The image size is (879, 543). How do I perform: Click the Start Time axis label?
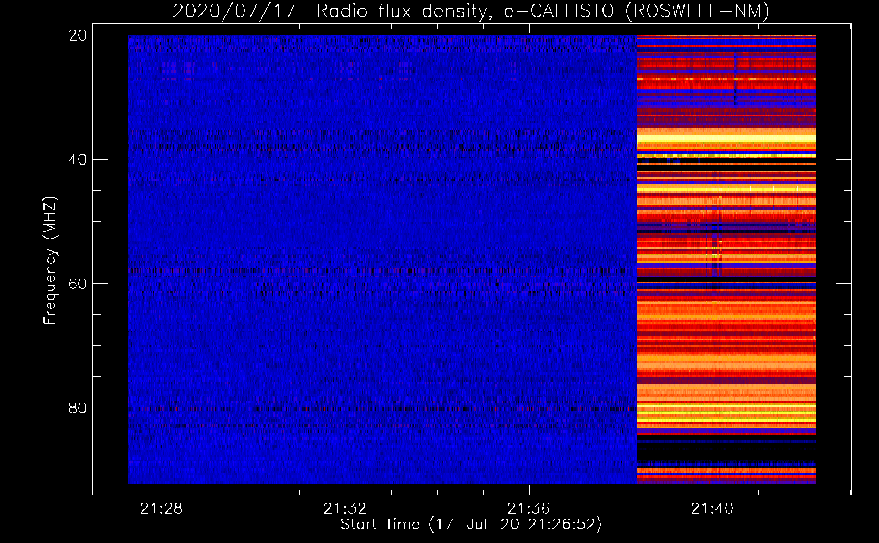pos(471,525)
